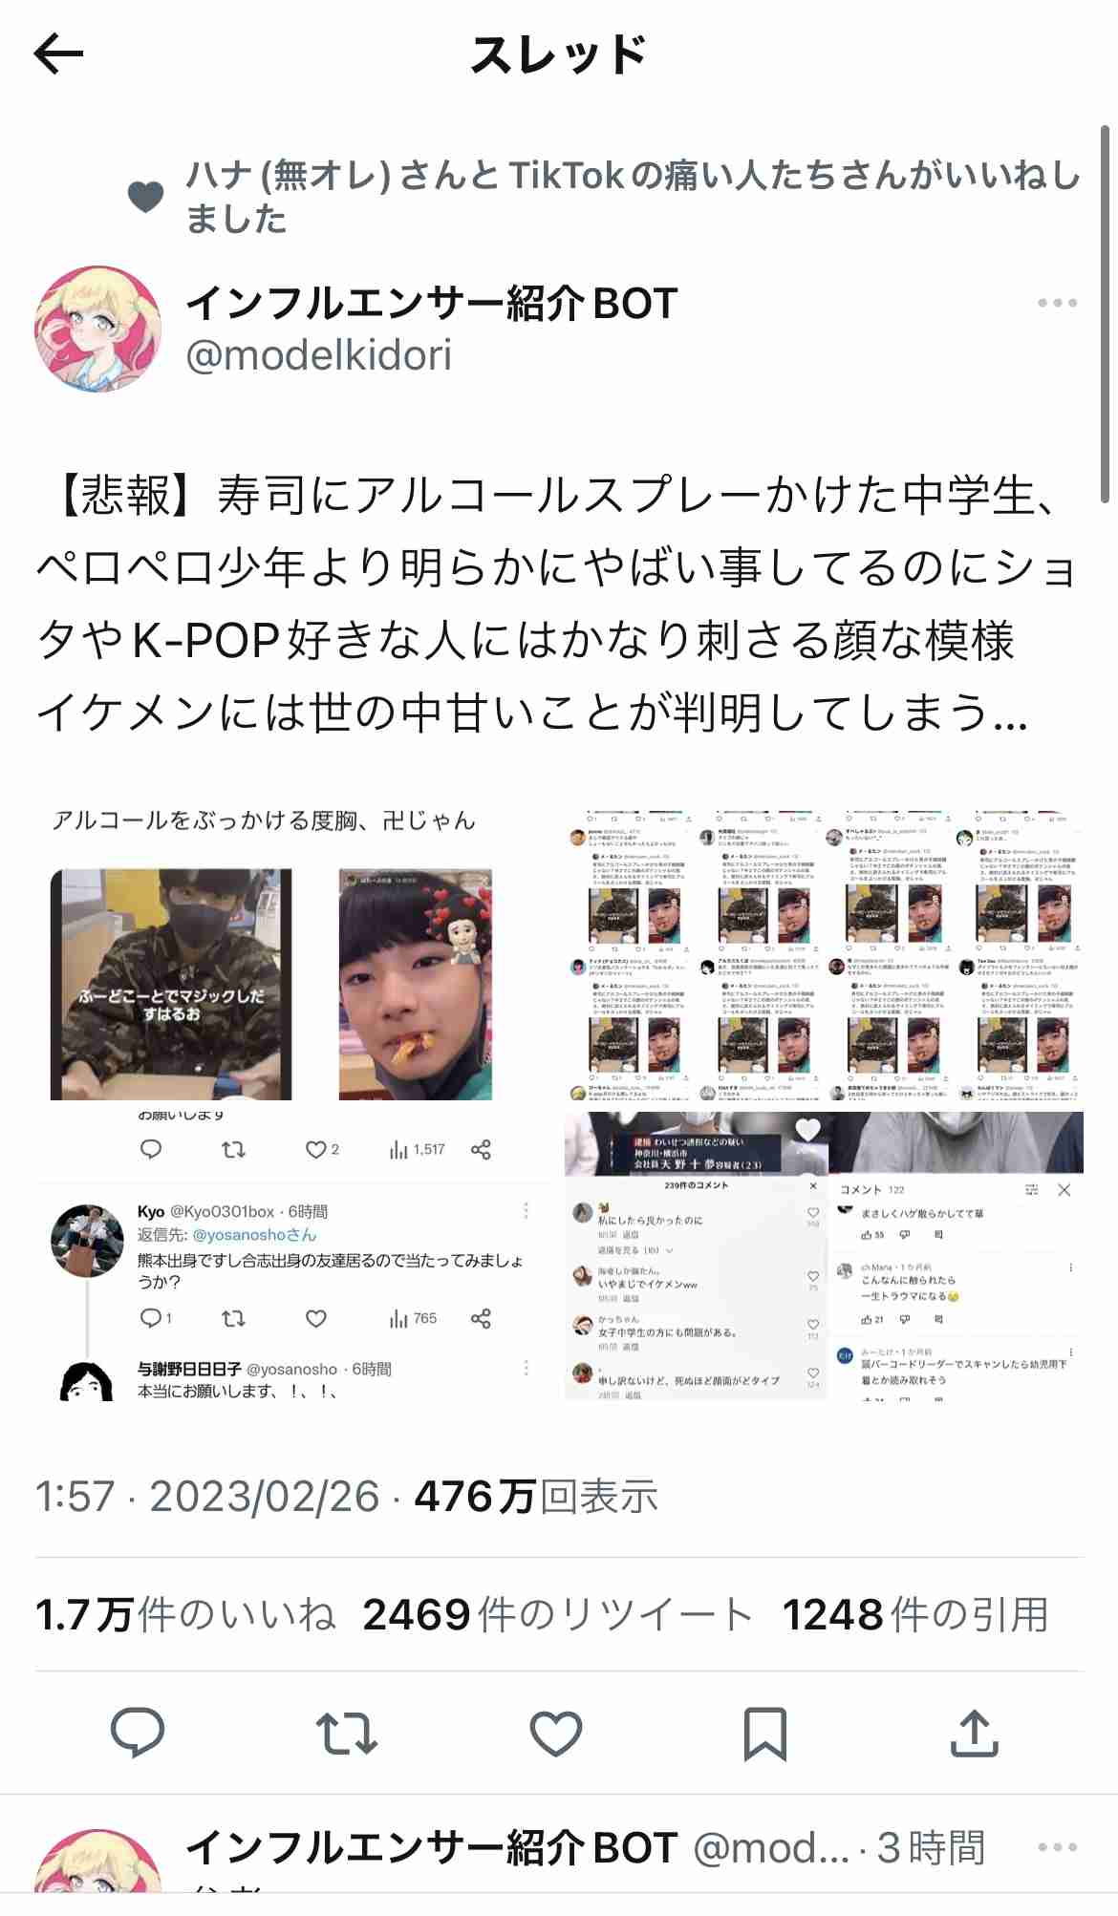Open the reply speech bubble icon

click(x=138, y=1733)
